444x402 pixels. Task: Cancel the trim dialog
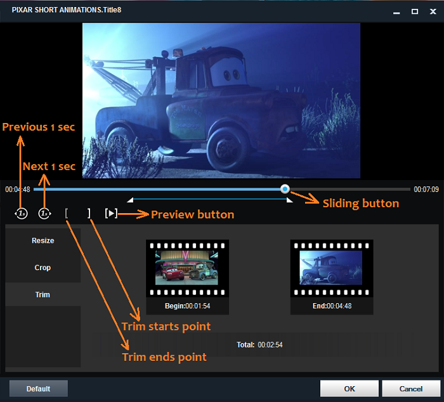[x=411, y=389]
